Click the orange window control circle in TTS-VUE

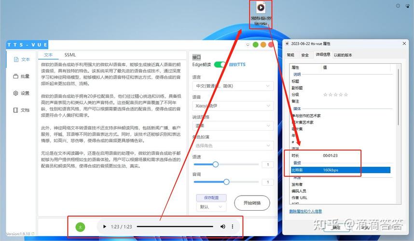click(x=263, y=44)
